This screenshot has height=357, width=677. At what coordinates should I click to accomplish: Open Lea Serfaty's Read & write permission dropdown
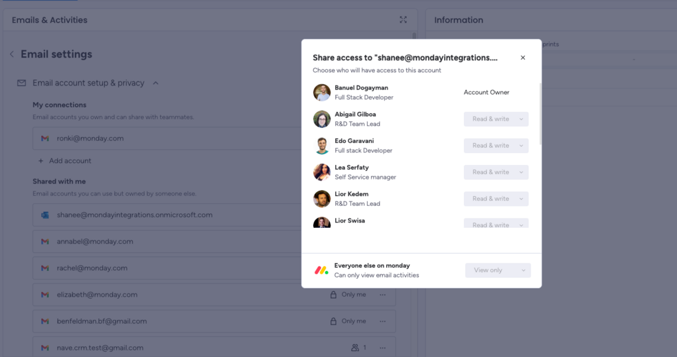[x=496, y=172]
